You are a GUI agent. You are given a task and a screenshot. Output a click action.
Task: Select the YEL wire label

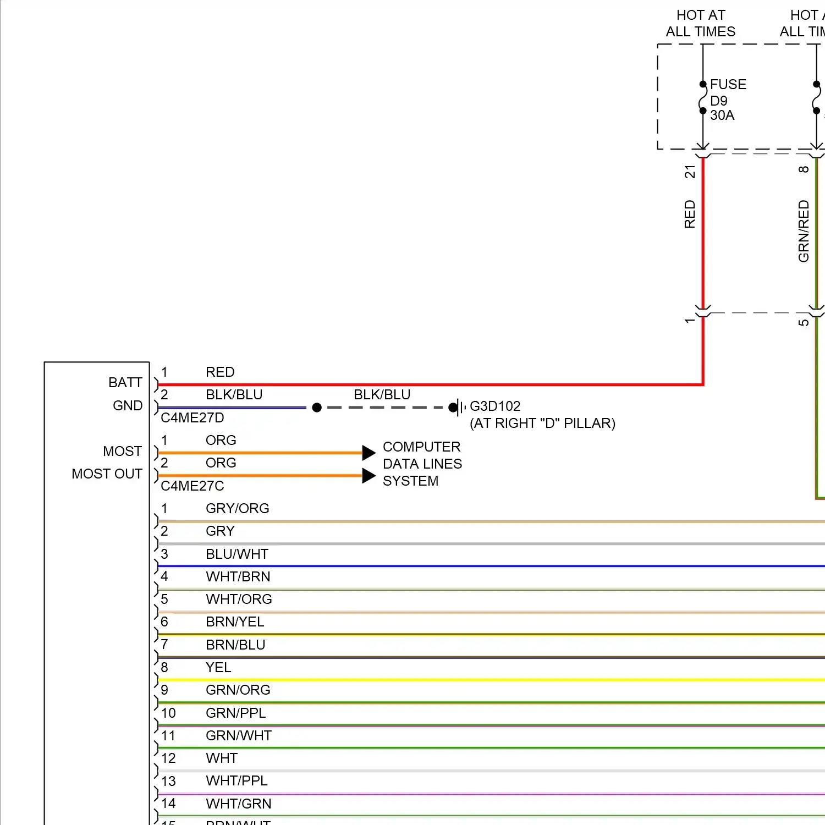[218, 668]
